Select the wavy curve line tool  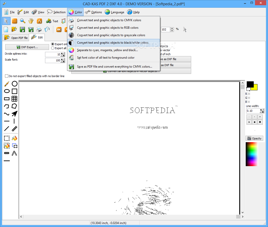7,114
